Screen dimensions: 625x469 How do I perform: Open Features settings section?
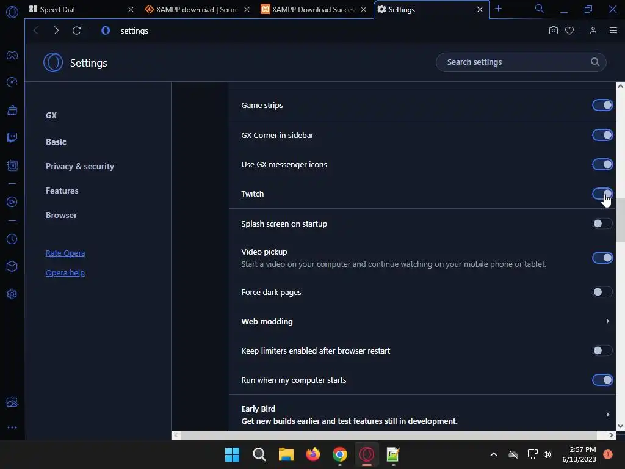(62, 191)
